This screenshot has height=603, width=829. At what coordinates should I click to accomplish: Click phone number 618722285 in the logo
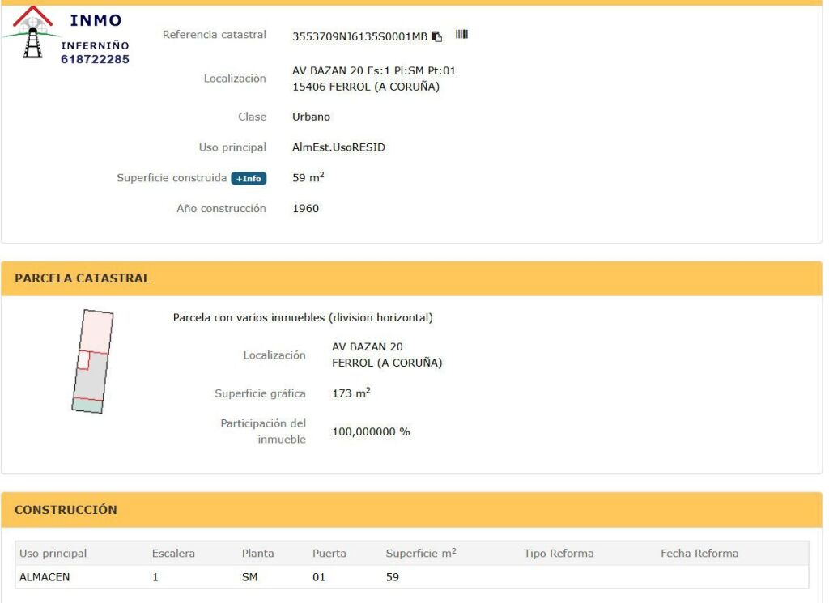pyautogui.click(x=96, y=59)
